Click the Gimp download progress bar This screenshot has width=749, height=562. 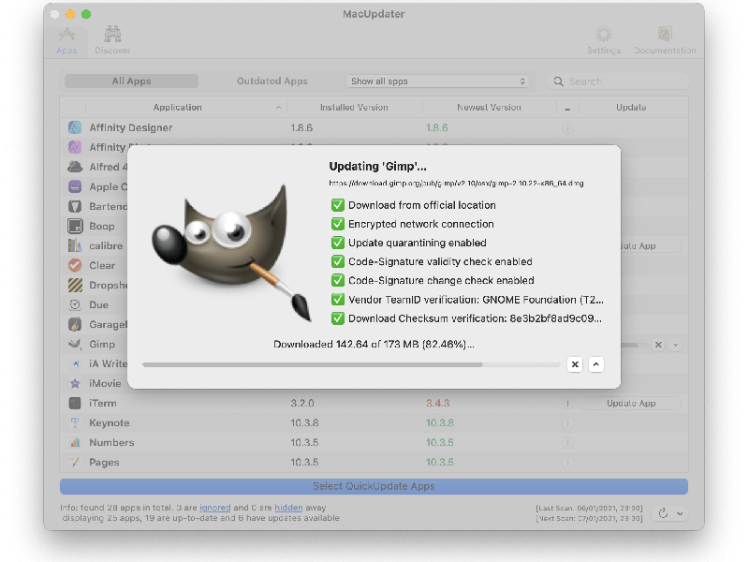point(351,364)
